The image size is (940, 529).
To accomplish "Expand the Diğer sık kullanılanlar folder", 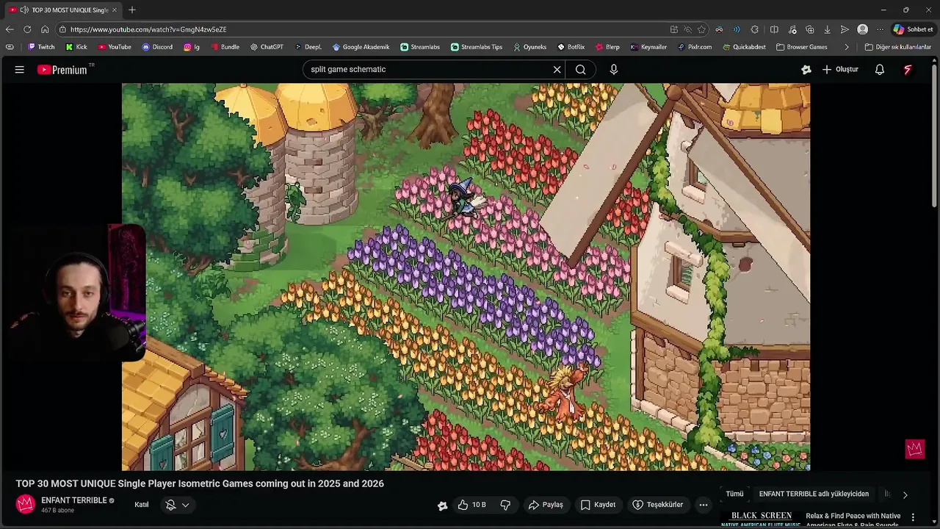I will 897,47.
